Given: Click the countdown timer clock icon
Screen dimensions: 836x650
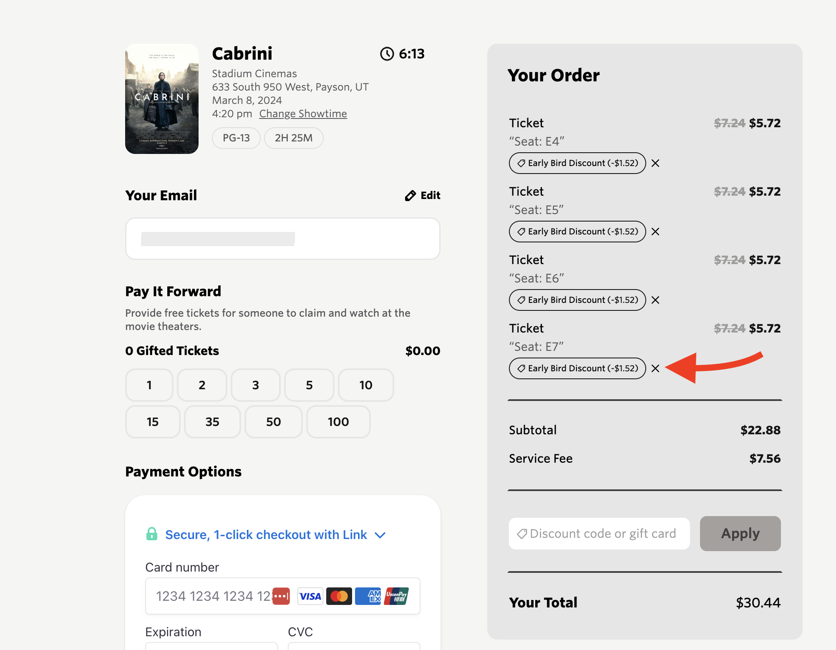Looking at the screenshot, I should click(387, 54).
